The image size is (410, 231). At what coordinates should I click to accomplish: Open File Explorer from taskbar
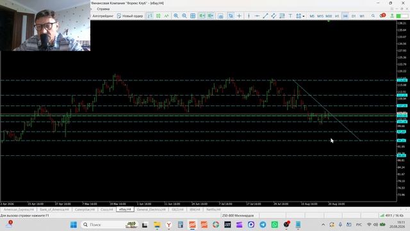coord(157,225)
